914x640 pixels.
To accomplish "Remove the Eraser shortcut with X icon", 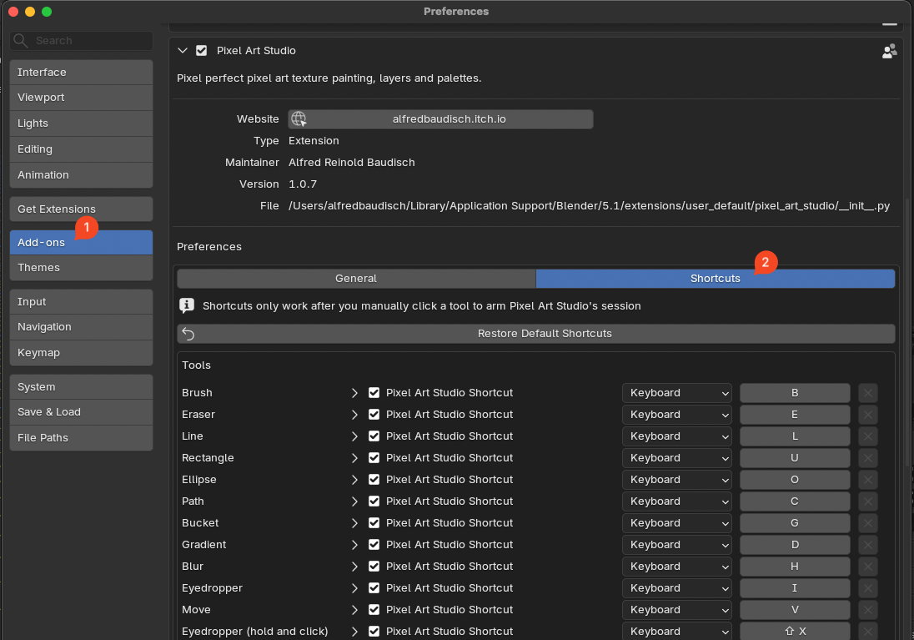I will (x=867, y=414).
